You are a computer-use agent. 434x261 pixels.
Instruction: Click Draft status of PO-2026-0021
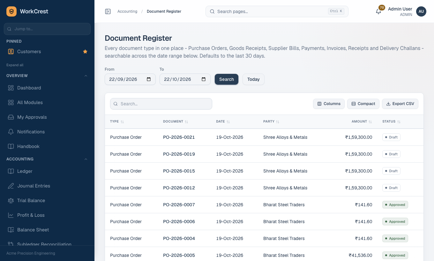click(391, 137)
